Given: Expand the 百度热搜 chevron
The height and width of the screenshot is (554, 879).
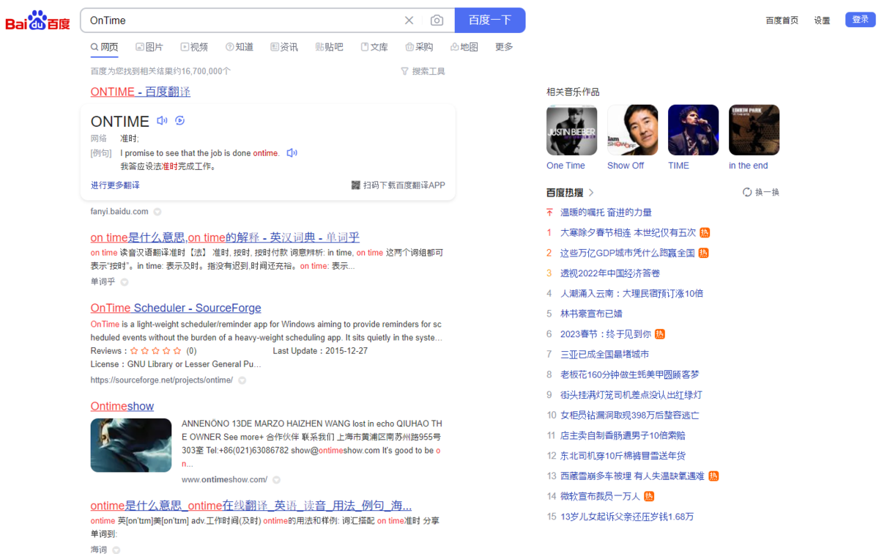Looking at the screenshot, I should click(x=591, y=193).
